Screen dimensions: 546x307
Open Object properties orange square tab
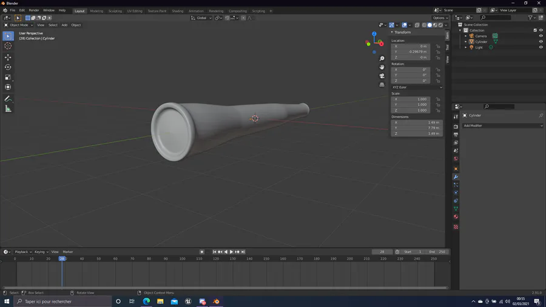456,169
